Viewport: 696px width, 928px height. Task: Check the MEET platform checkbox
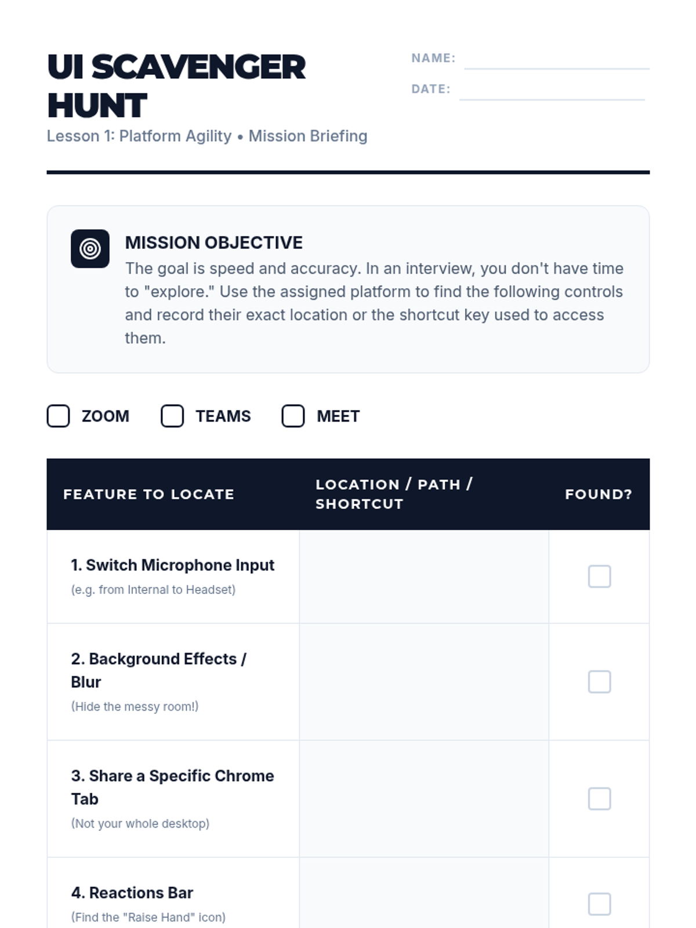[x=293, y=416]
